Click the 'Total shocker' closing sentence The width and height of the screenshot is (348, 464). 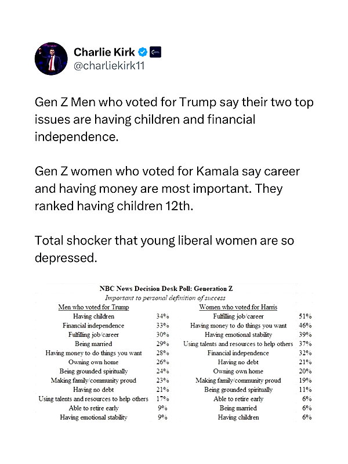tap(164, 249)
